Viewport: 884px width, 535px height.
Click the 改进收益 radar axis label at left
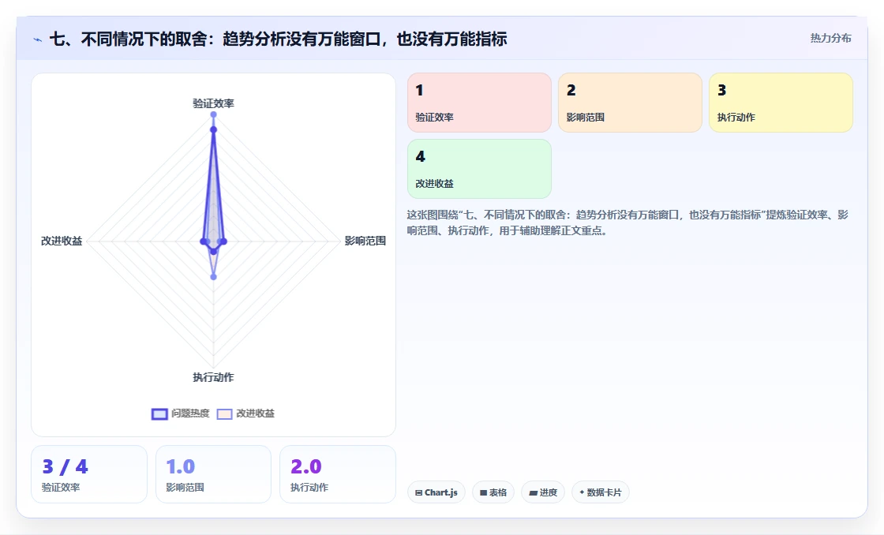tap(62, 241)
